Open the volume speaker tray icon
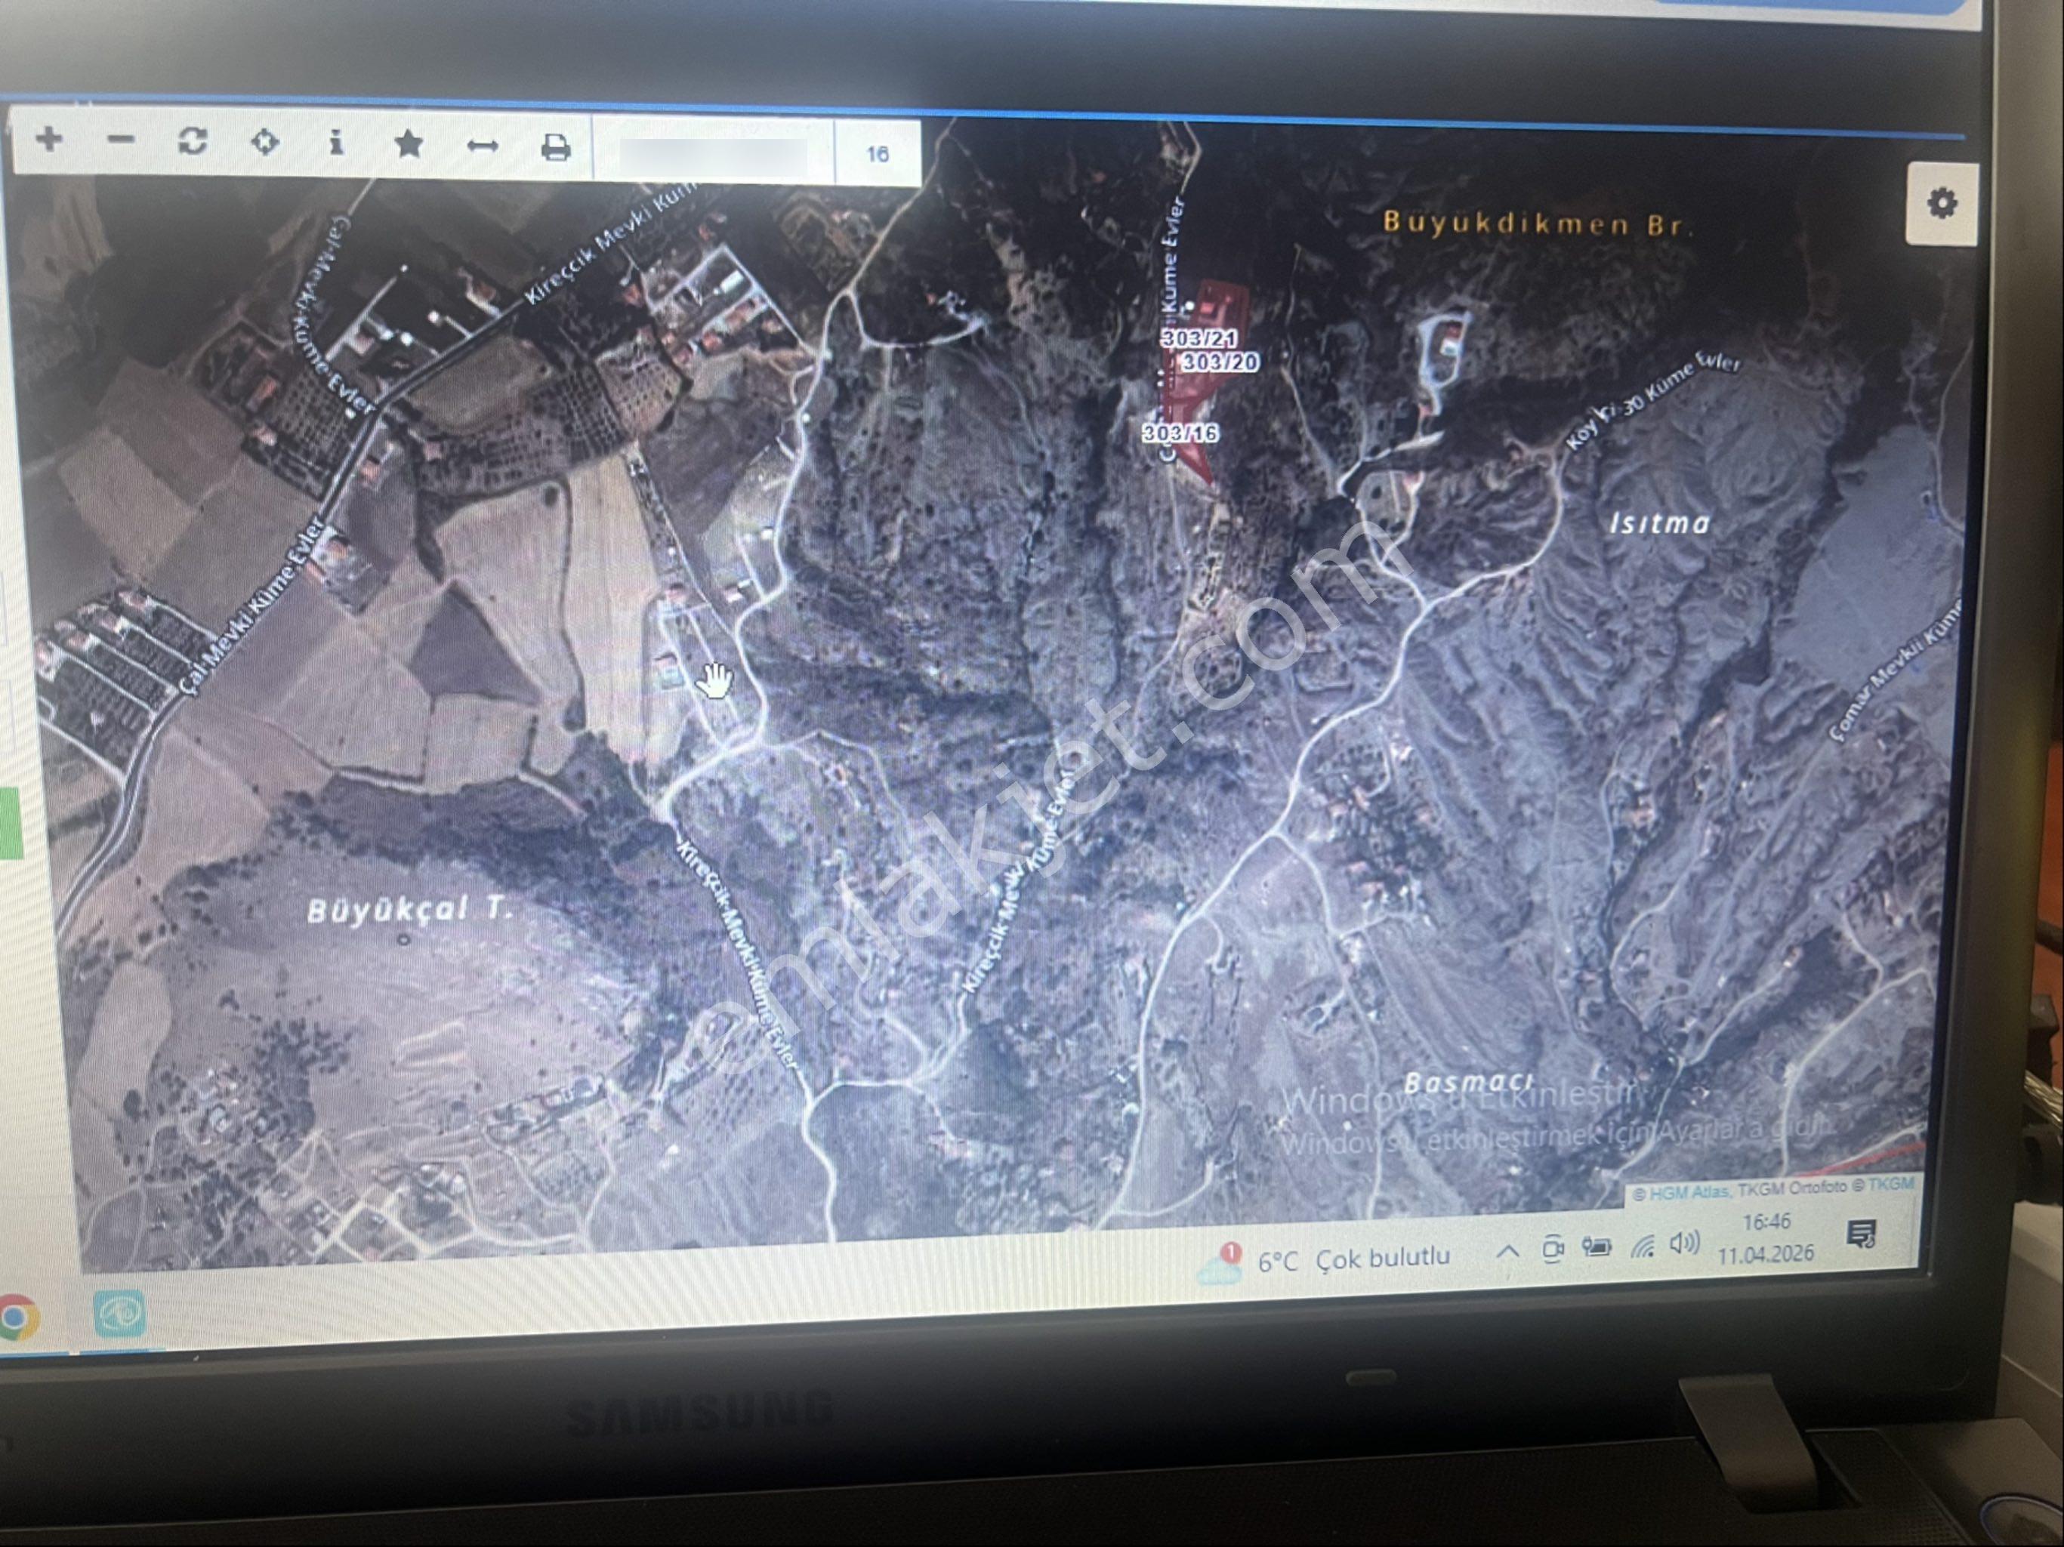 coord(1685,1243)
